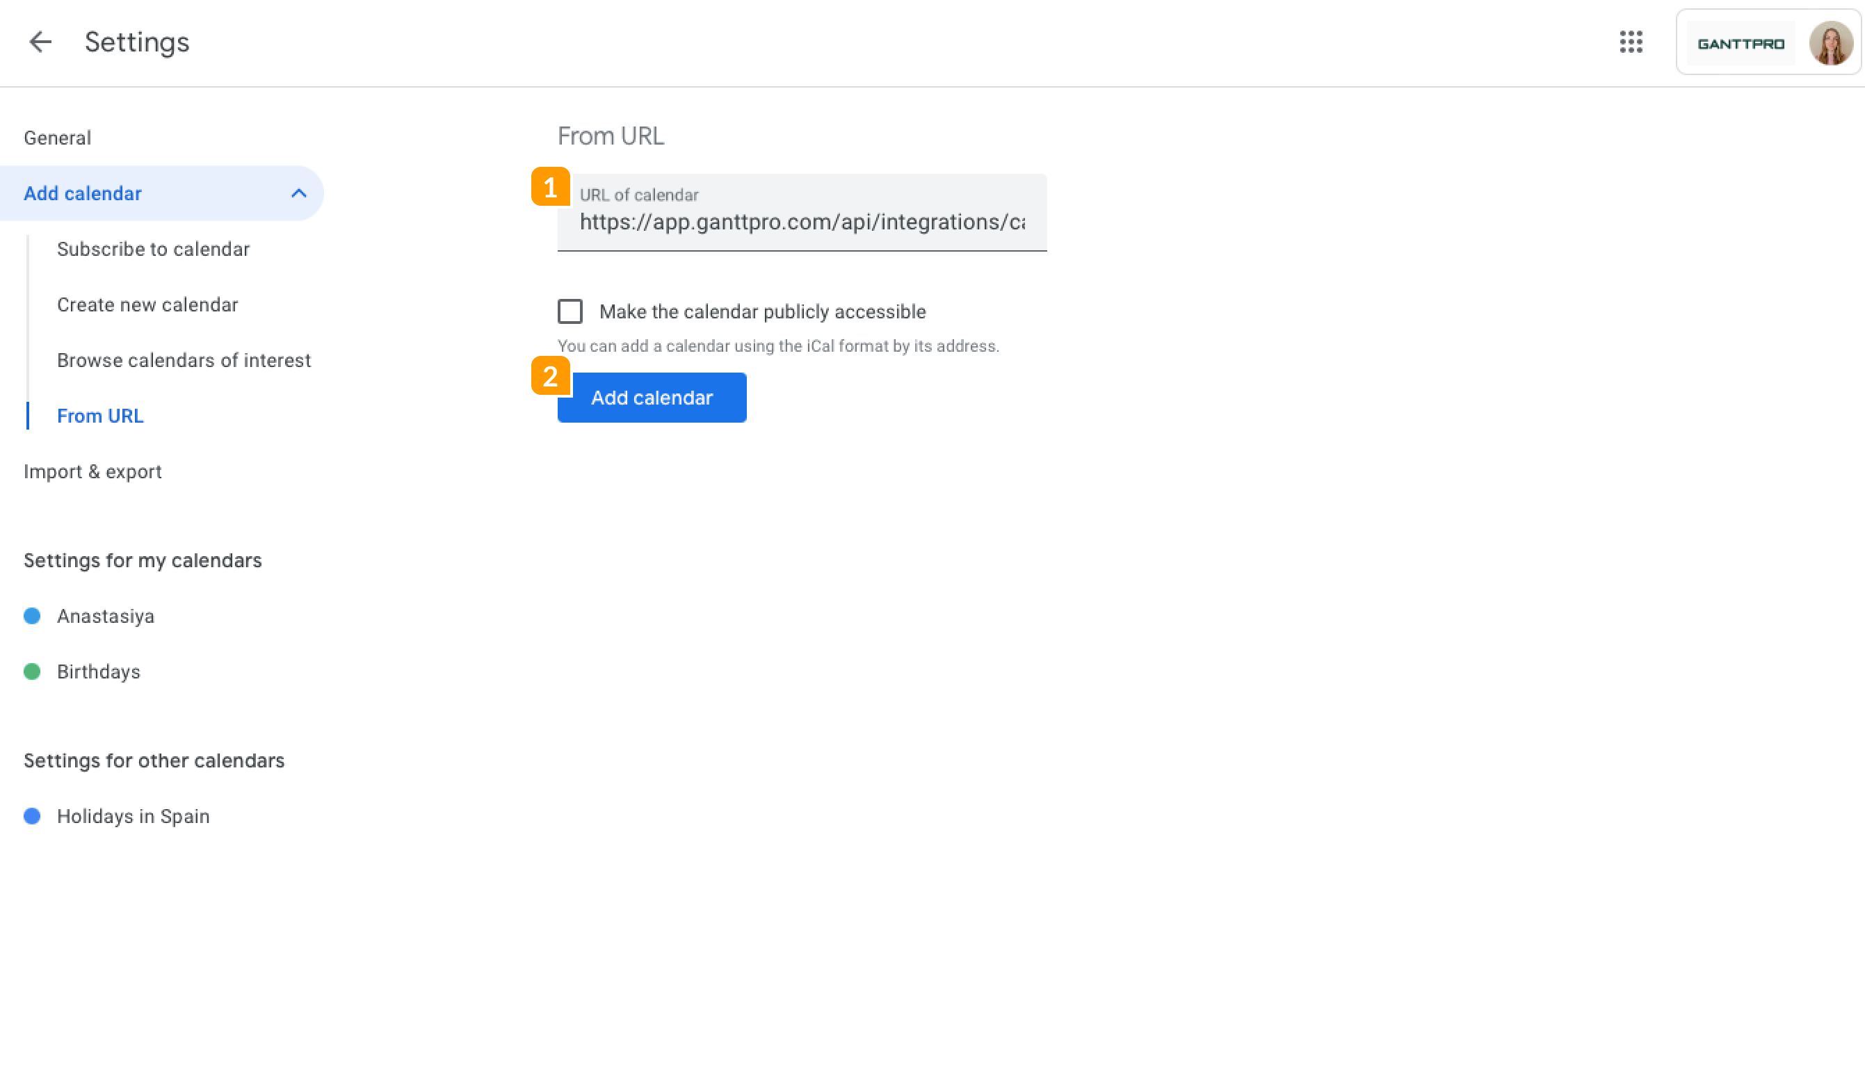
Task: Click the Add calendar button
Action: pyautogui.click(x=652, y=397)
